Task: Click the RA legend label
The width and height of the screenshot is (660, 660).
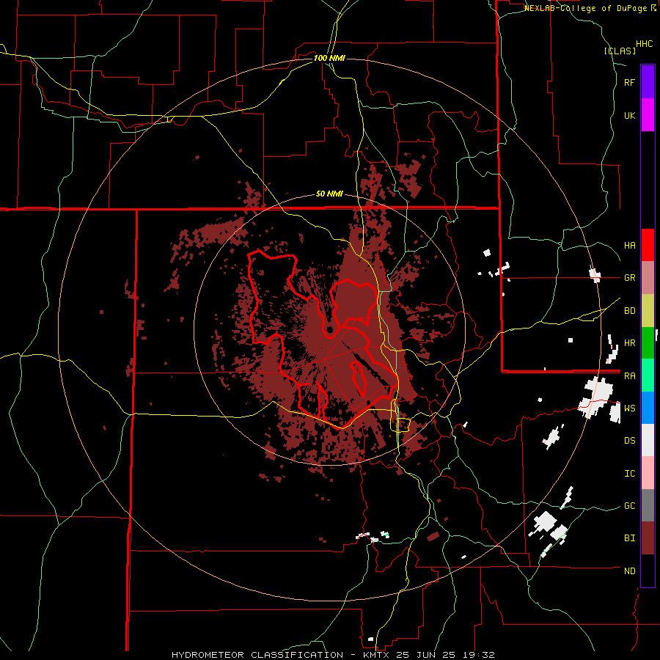Action: (x=629, y=375)
